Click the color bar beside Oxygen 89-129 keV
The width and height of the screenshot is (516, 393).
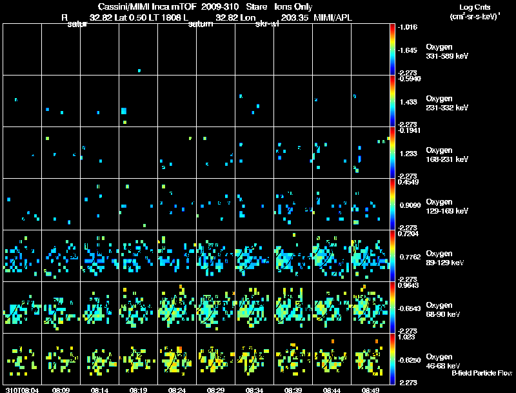[x=392, y=256]
